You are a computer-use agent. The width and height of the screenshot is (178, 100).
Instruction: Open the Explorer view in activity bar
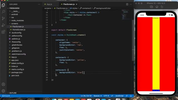(x=3, y=5)
